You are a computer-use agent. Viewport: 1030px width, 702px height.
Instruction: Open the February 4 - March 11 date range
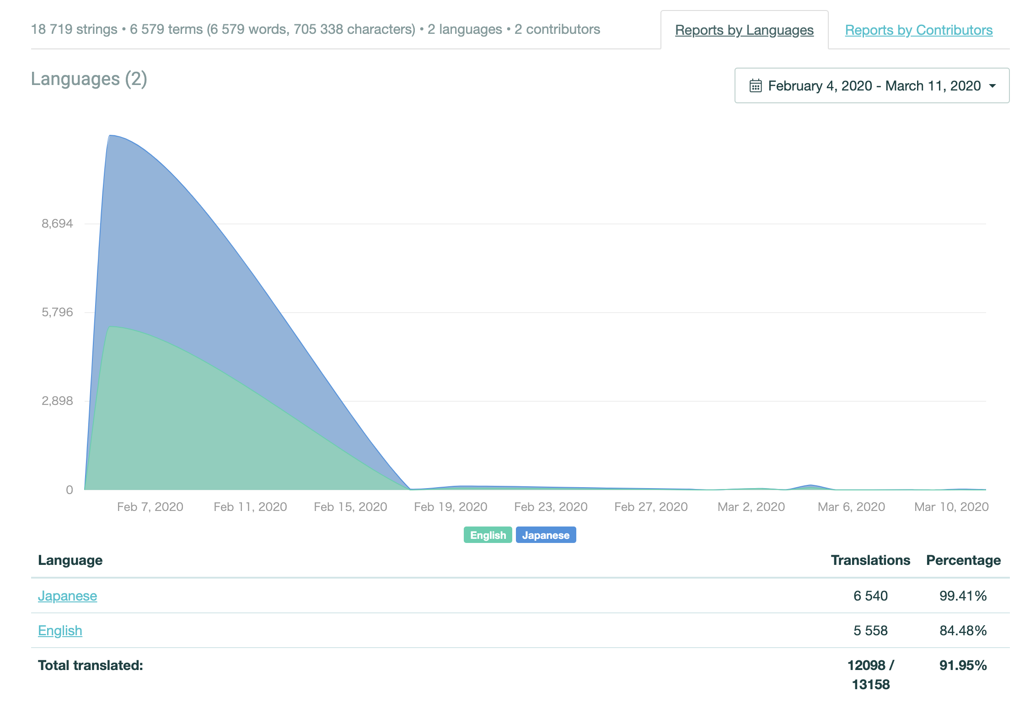(x=874, y=86)
